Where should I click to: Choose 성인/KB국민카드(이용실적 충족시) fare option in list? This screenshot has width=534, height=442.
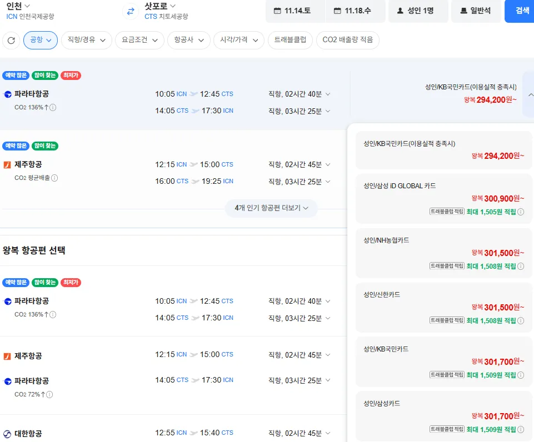pyautogui.click(x=443, y=150)
